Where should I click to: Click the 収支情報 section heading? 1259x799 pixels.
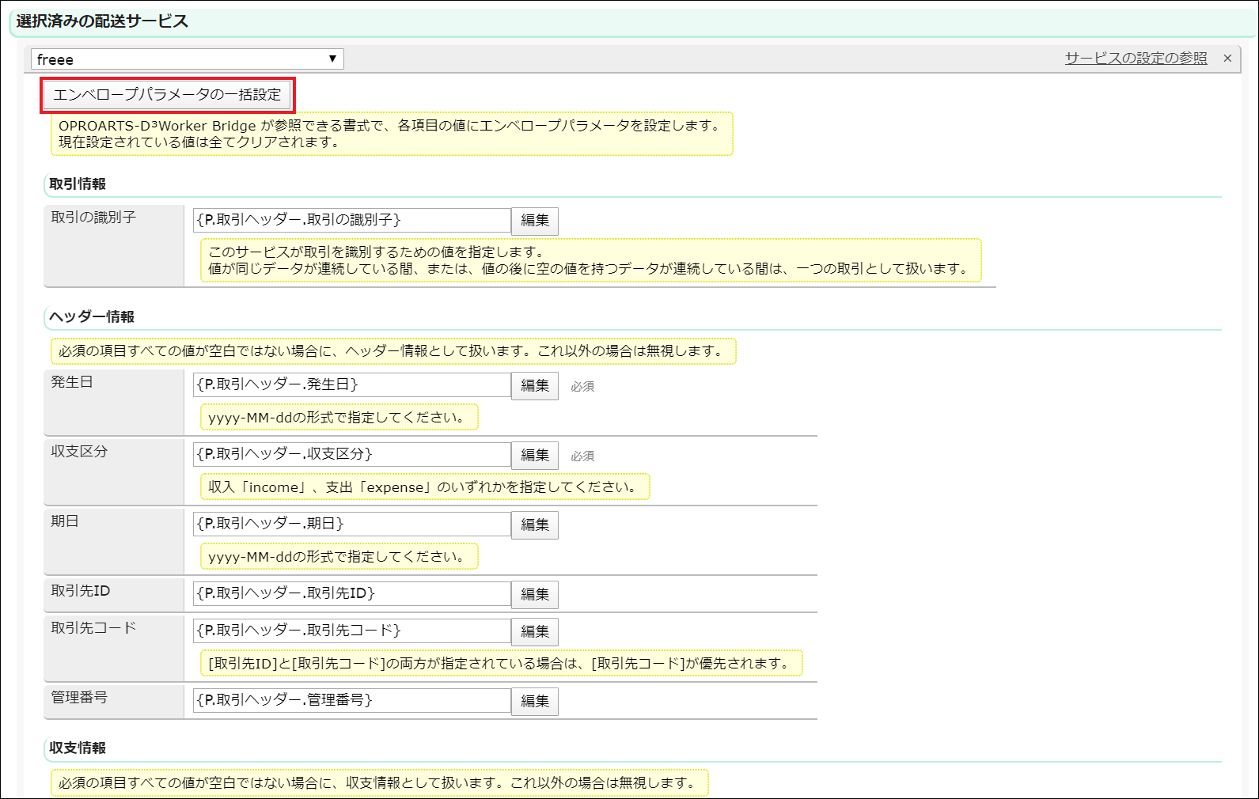tap(78, 748)
